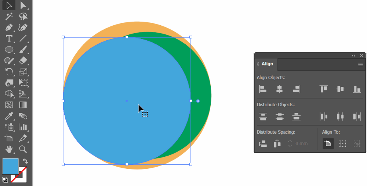Click Vertical Distribute Center icon
The width and height of the screenshot is (367, 186).
point(279,116)
